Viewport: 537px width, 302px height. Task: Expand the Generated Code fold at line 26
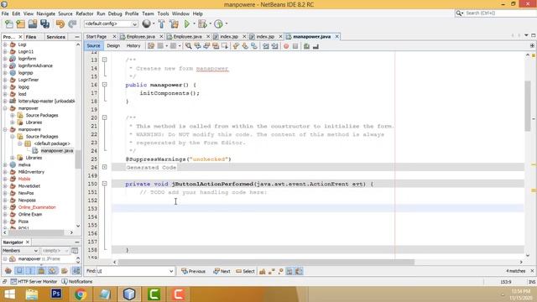pos(104,167)
